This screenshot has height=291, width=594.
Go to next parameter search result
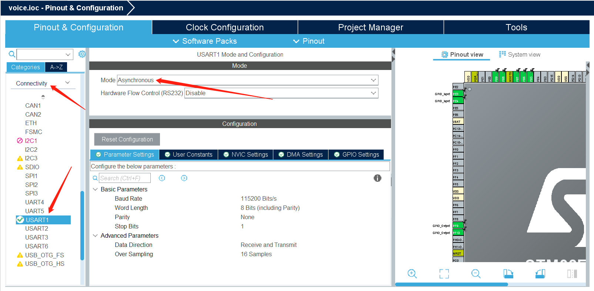click(x=184, y=178)
